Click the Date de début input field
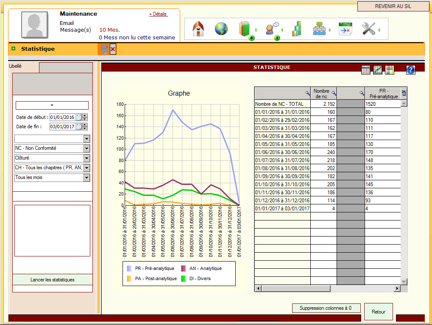The height and width of the screenshot is (325, 432). pyautogui.click(x=62, y=117)
